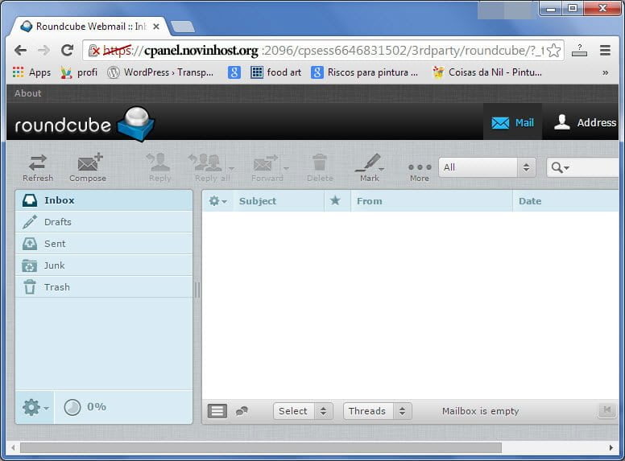Open Riscos para pintura bookmark

coord(365,72)
